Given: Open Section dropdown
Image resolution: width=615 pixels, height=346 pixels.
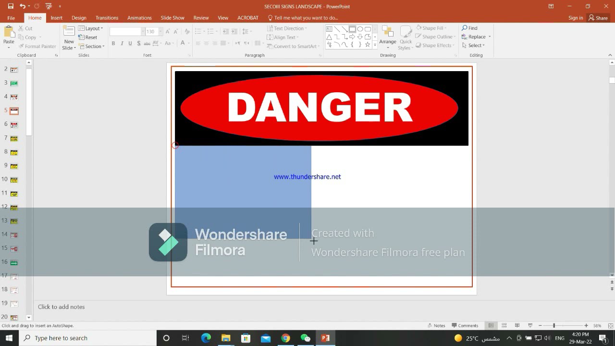Looking at the screenshot, I should pos(91,46).
